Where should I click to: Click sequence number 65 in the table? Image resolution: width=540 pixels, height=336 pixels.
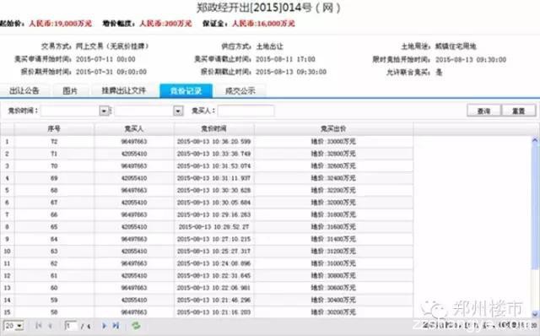pos(54,227)
